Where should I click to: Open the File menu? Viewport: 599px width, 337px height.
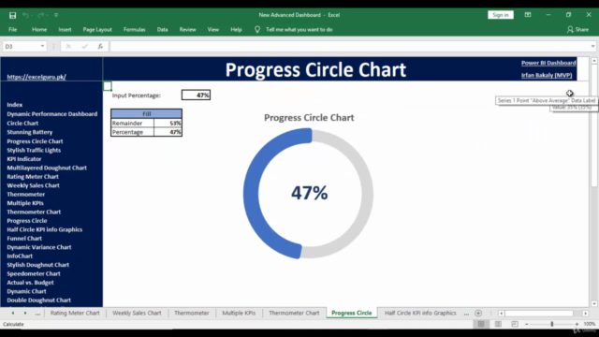click(x=12, y=29)
